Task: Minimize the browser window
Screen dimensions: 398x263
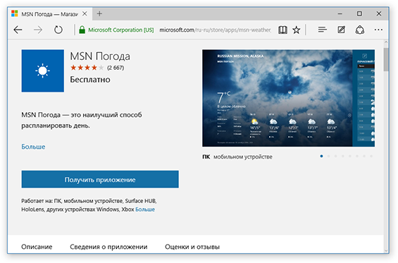Action: tap(340, 13)
